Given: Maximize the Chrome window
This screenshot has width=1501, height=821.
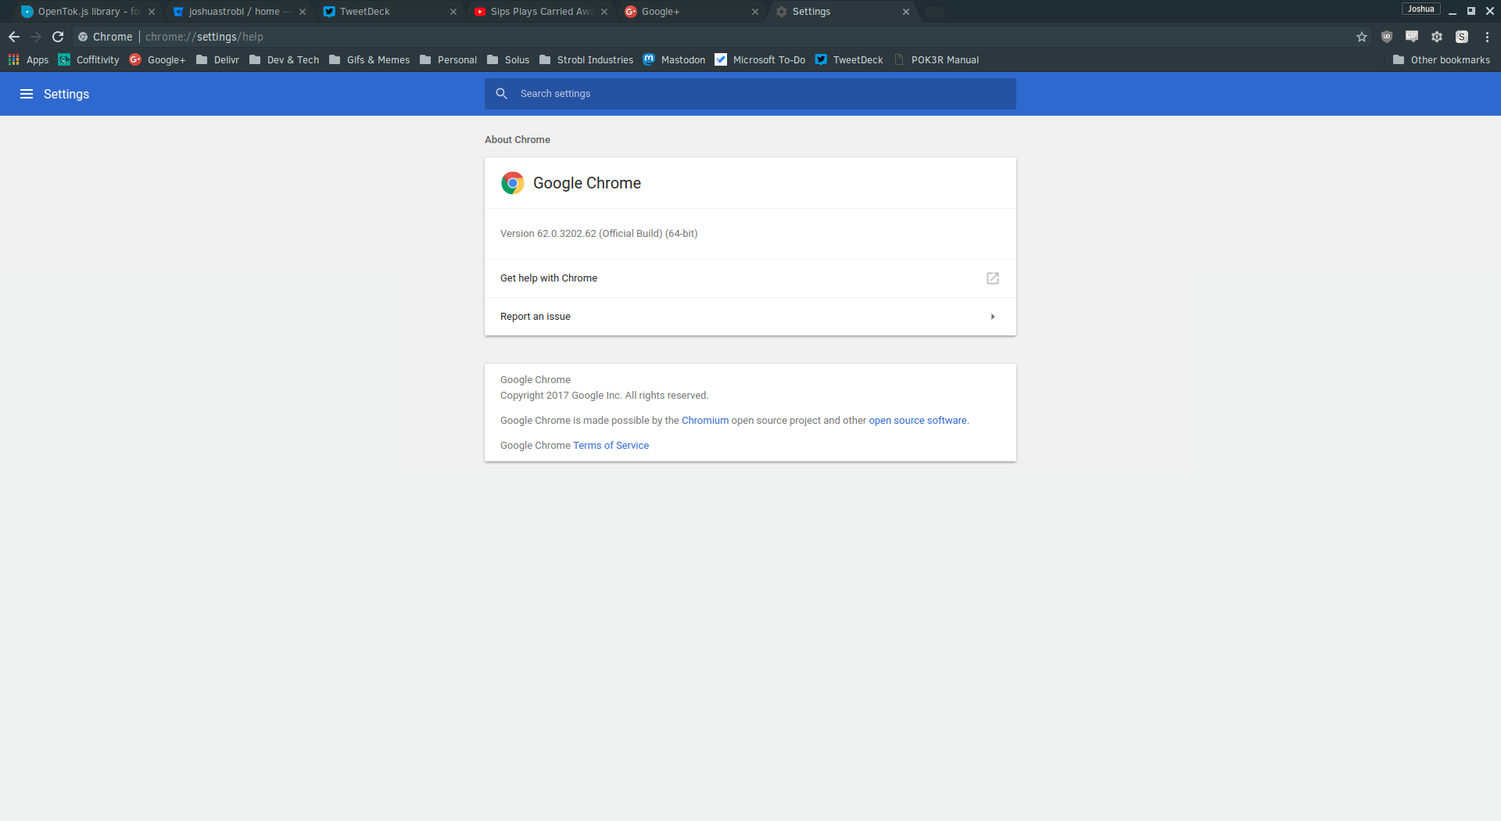Looking at the screenshot, I should click(1471, 11).
